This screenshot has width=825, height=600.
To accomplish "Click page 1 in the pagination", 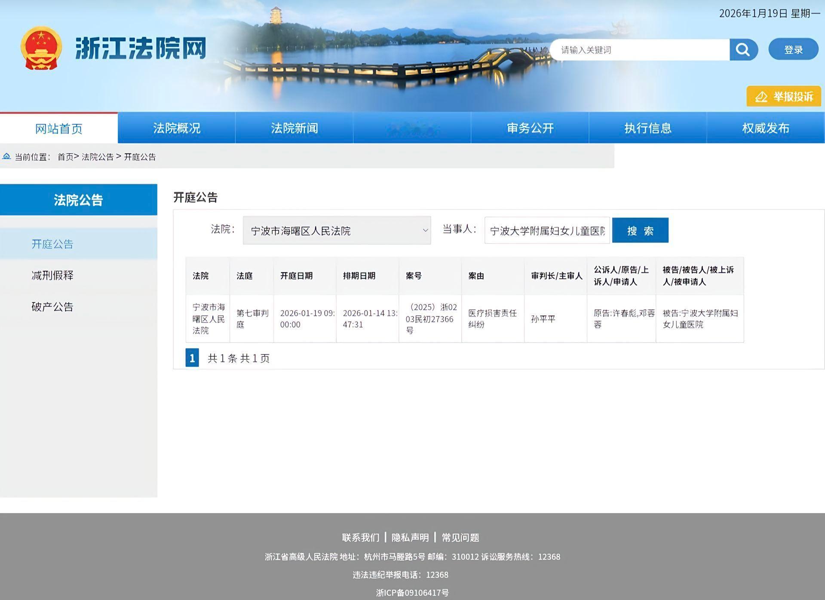I will coord(191,358).
